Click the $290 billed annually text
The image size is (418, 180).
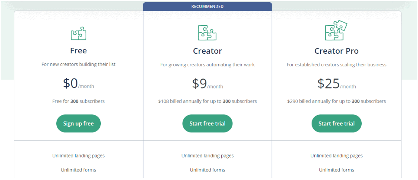(x=336, y=101)
